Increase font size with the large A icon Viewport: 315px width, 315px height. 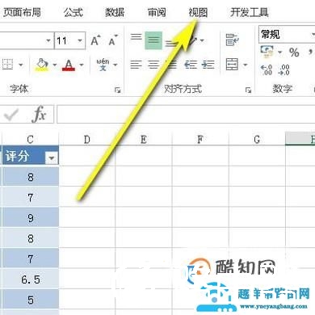95,40
